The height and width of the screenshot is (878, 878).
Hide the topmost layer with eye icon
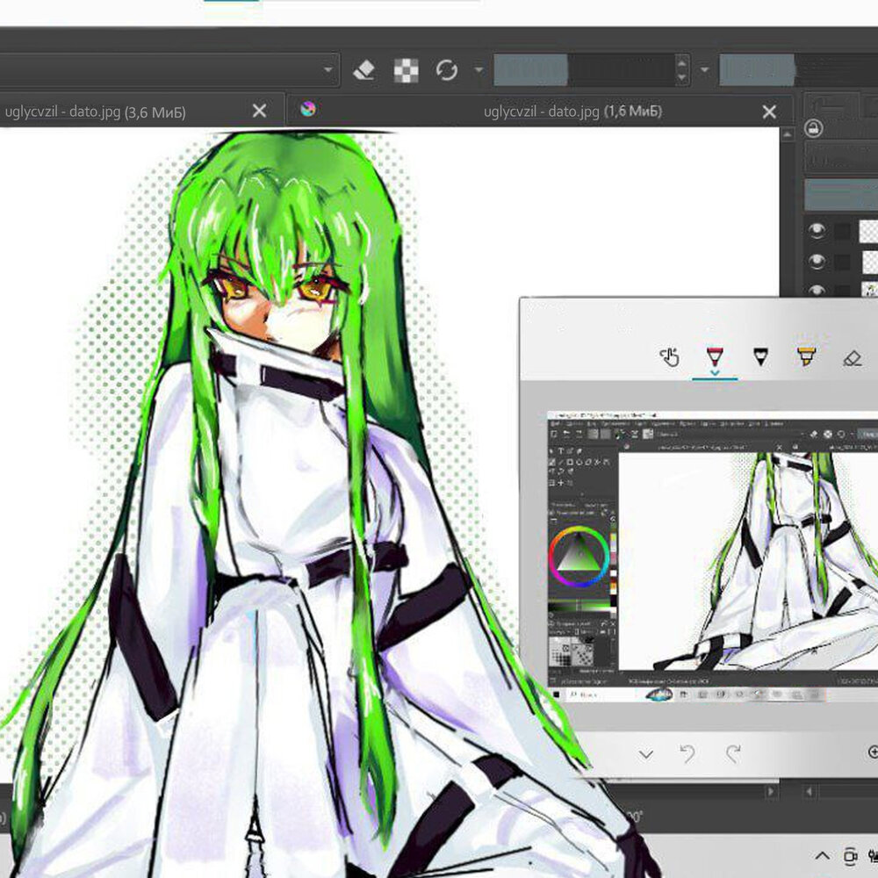817,231
